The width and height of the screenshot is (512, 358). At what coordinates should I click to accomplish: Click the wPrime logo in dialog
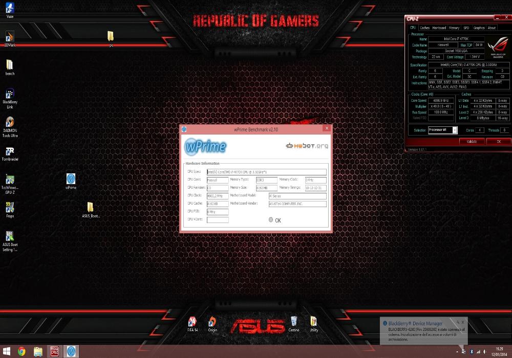[x=205, y=146]
